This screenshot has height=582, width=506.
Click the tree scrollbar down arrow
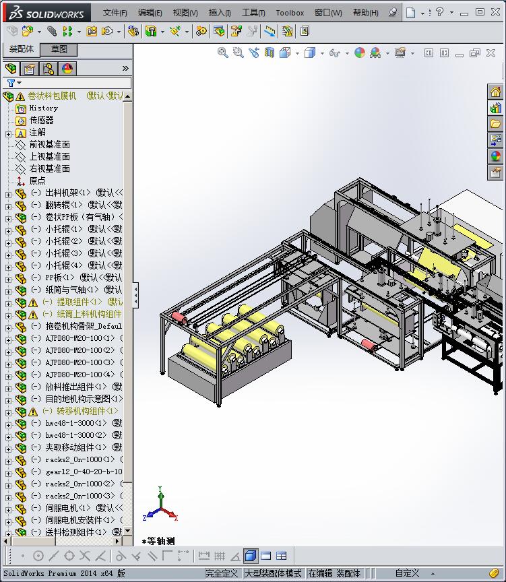click(x=128, y=531)
